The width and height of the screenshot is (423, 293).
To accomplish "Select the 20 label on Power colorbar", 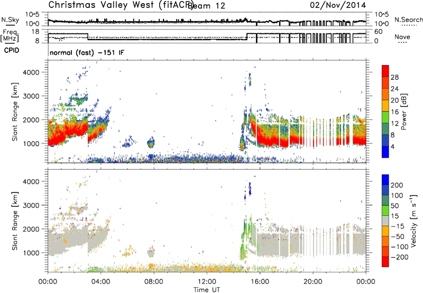I will coord(394,100).
